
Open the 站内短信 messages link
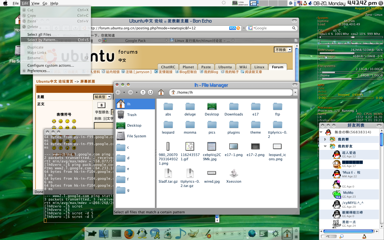[113, 72]
